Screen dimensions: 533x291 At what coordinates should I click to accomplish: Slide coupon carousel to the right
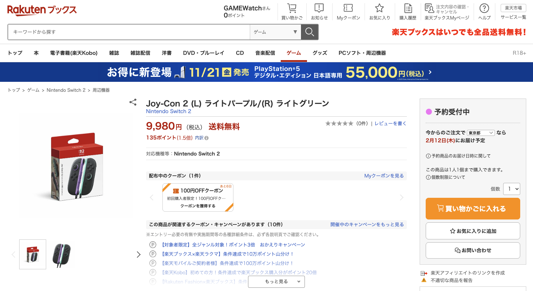[x=402, y=197]
